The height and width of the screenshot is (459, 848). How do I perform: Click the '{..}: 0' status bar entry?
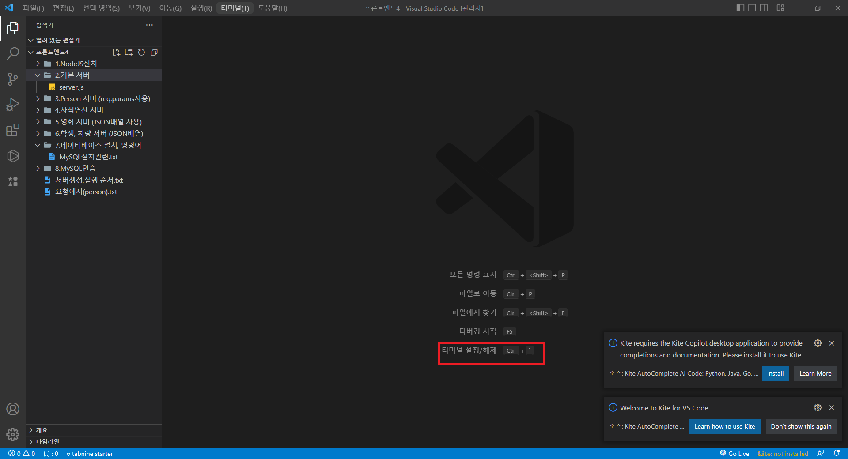(51, 454)
